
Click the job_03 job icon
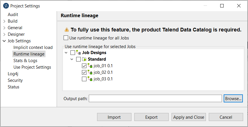click(90, 79)
